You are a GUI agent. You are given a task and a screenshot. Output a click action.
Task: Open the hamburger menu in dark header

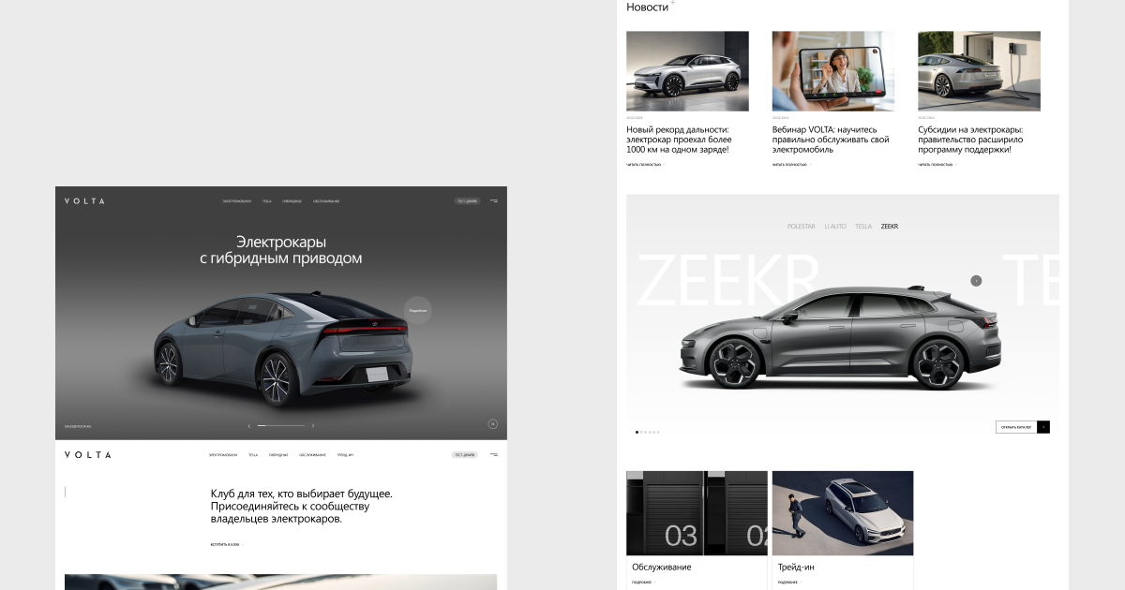pyautogui.click(x=493, y=201)
